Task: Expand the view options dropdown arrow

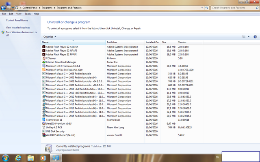Action: coord(249,37)
